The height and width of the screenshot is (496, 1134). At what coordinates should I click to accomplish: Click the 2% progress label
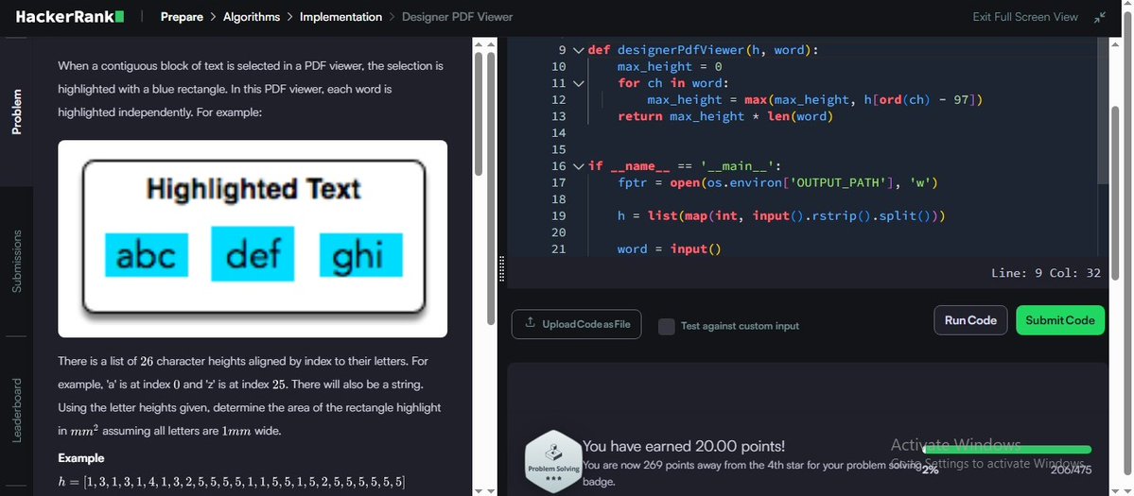pyautogui.click(x=930, y=470)
